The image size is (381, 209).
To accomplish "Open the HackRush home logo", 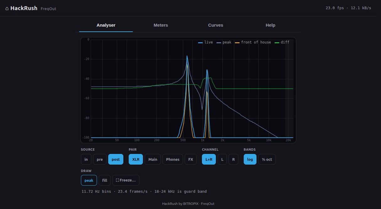I will pyautogui.click(x=21, y=8).
